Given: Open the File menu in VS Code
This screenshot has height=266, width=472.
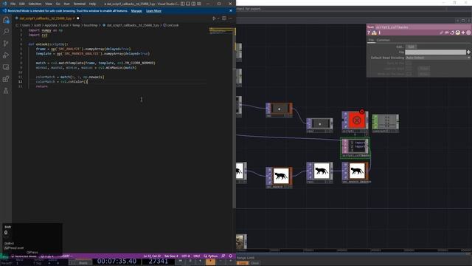Looking at the screenshot, I should click(x=13, y=4).
